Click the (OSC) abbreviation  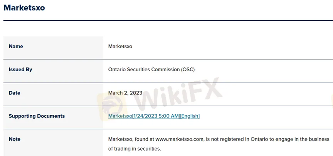(x=188, y=70)
